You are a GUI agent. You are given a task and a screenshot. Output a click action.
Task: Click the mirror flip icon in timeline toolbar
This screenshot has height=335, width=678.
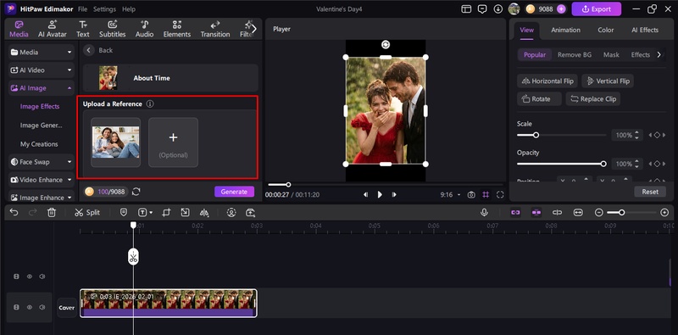point(204,213)
